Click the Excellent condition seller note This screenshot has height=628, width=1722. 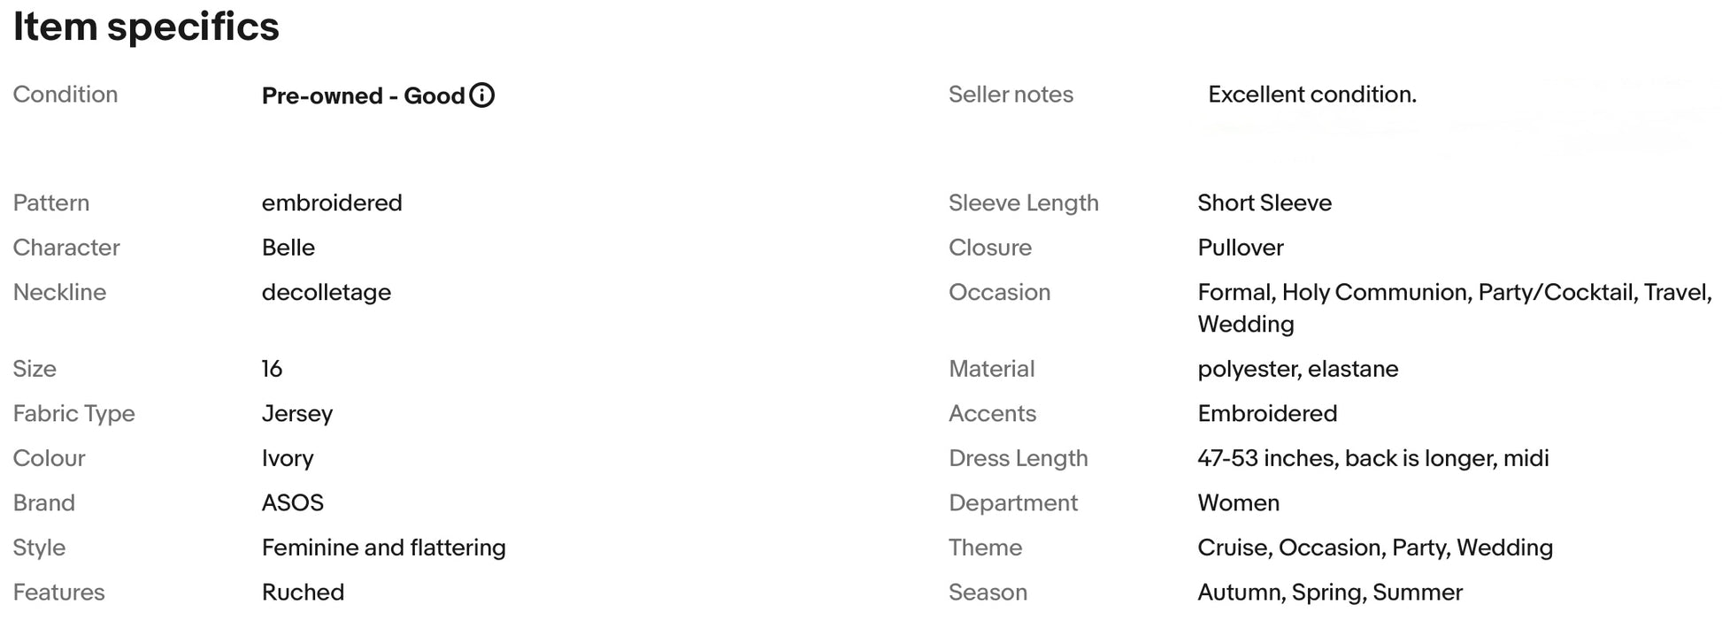pos(1312,95)
